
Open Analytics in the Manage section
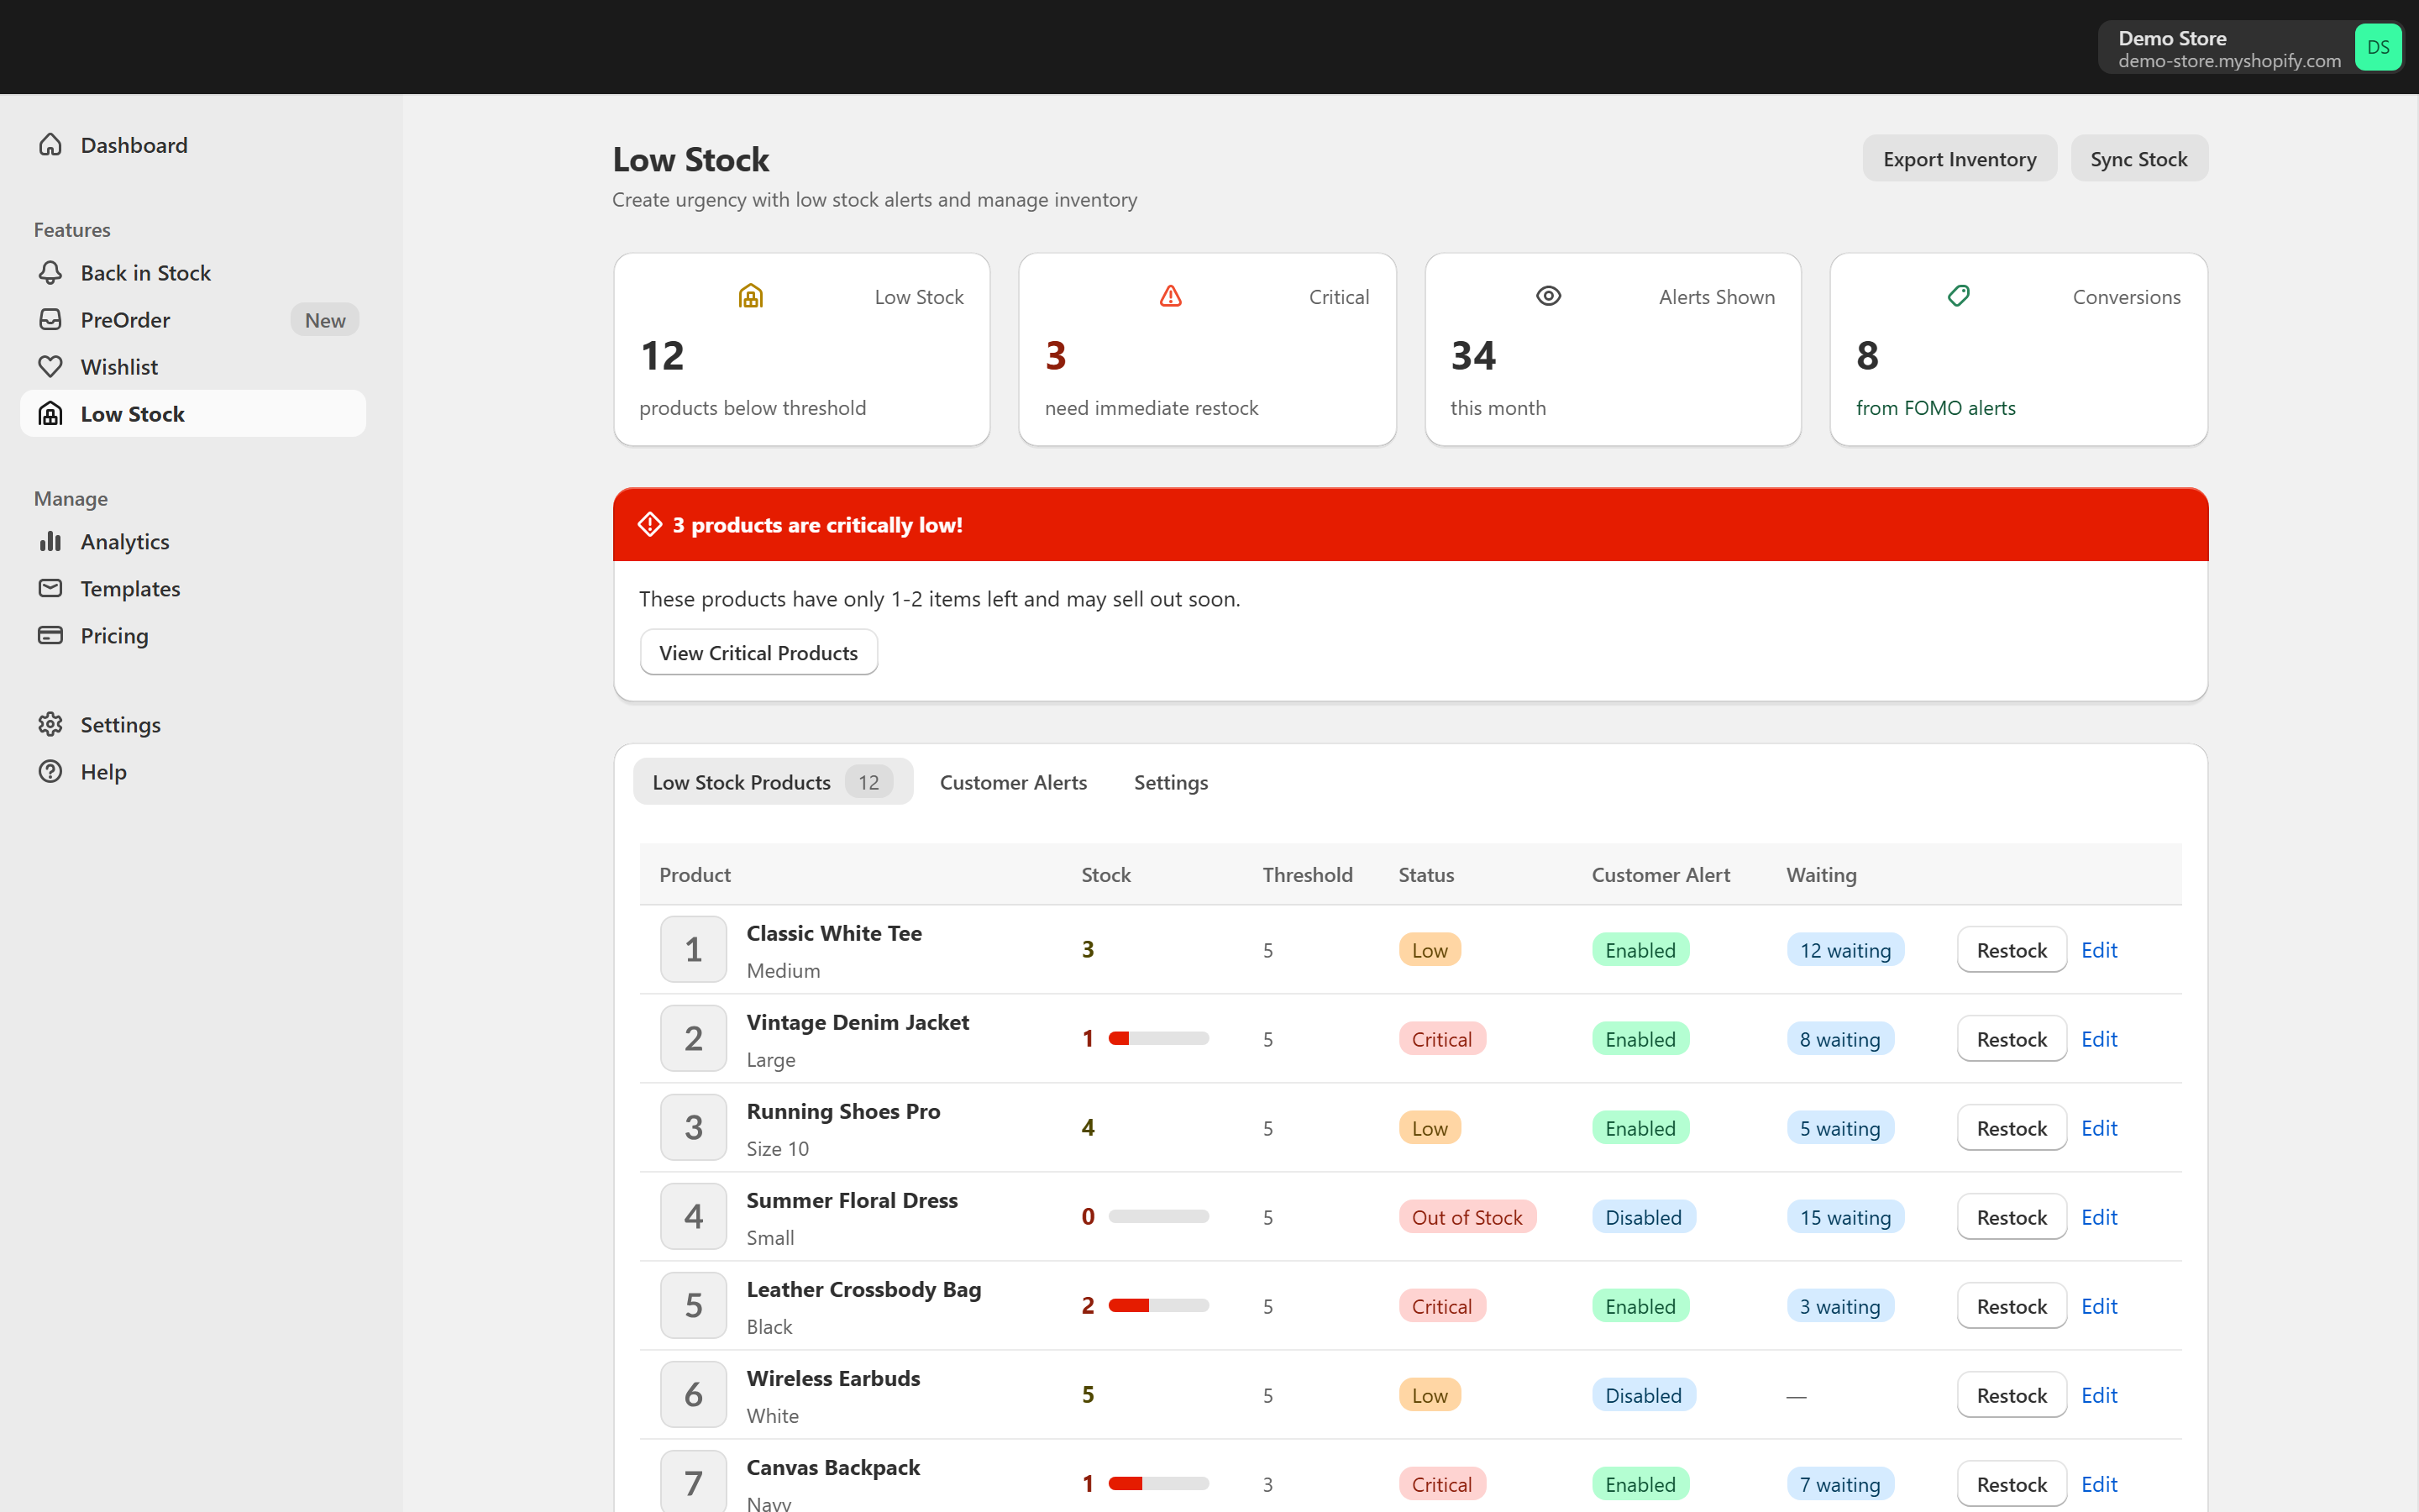click(x=193, y=542)
